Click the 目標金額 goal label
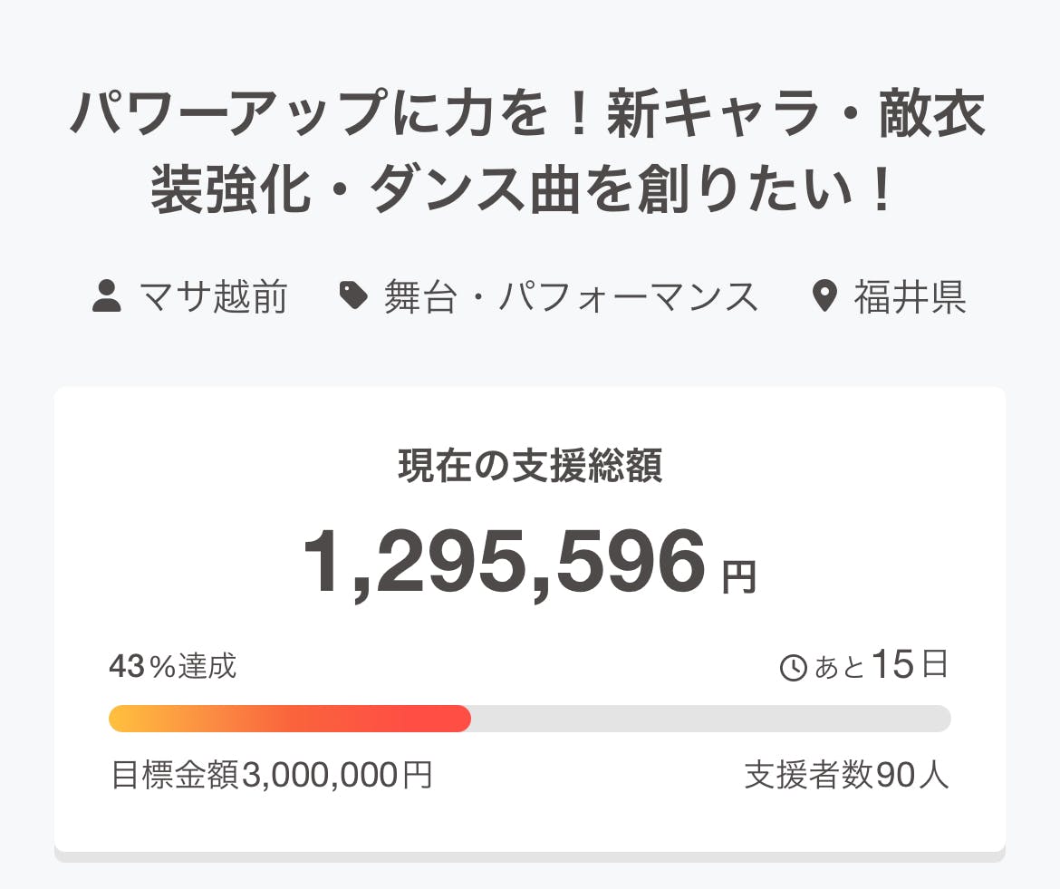Viewport: 1060px width, 889px height. tap(175, 776)
